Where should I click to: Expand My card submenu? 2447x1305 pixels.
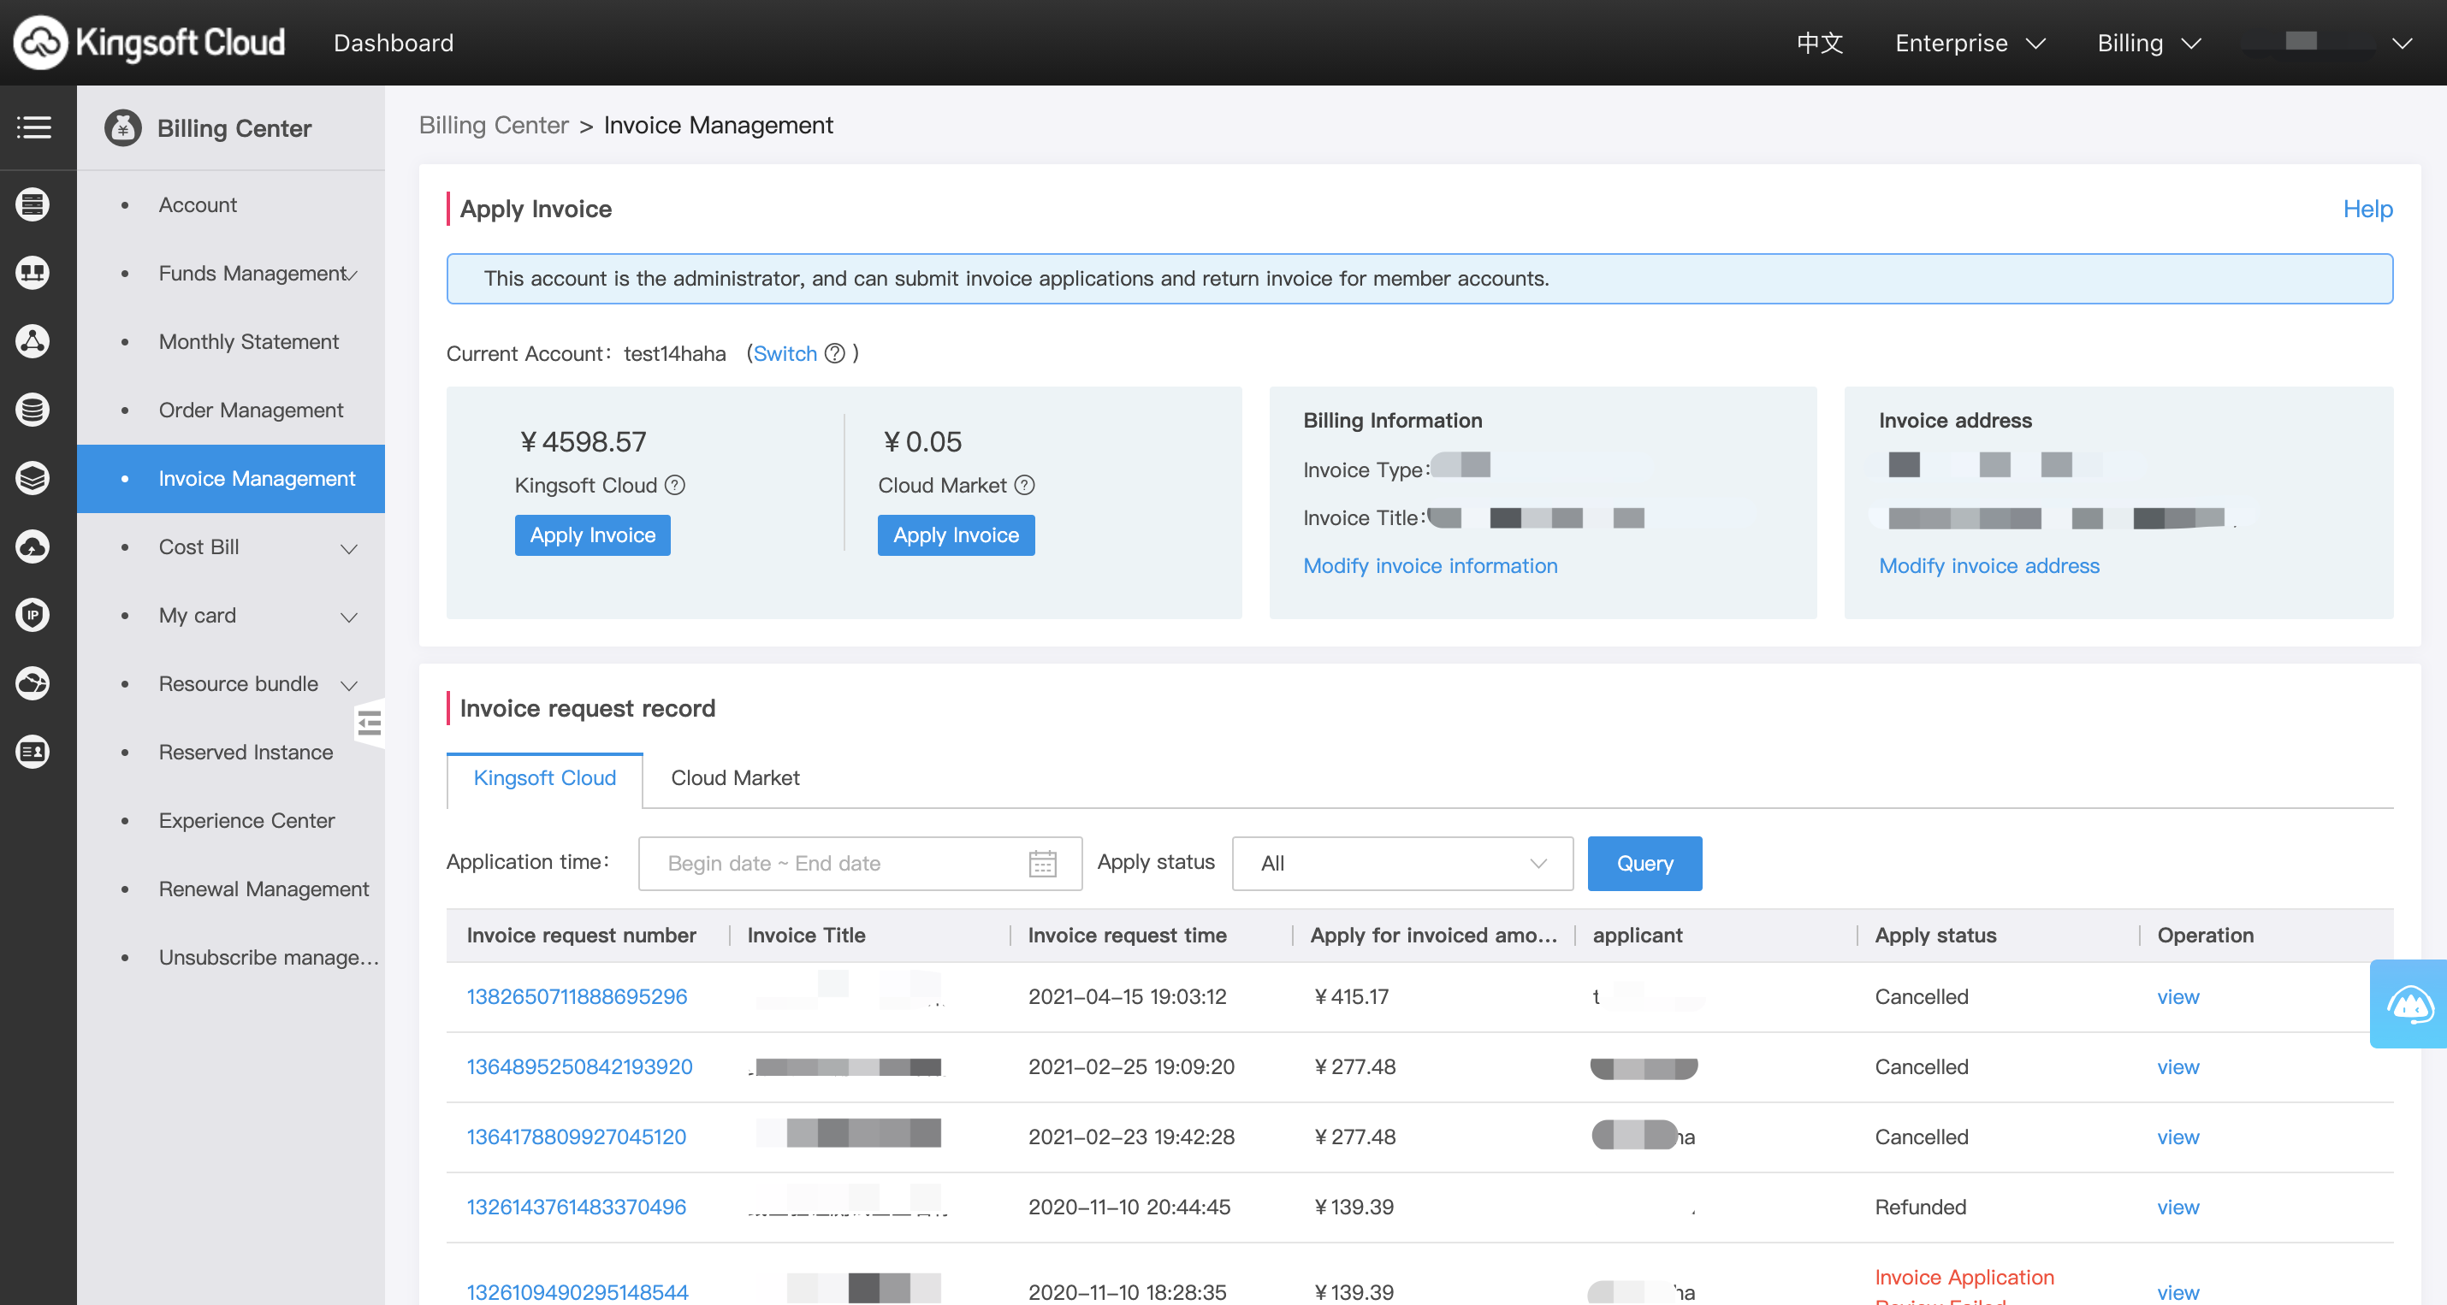point(350,617)
